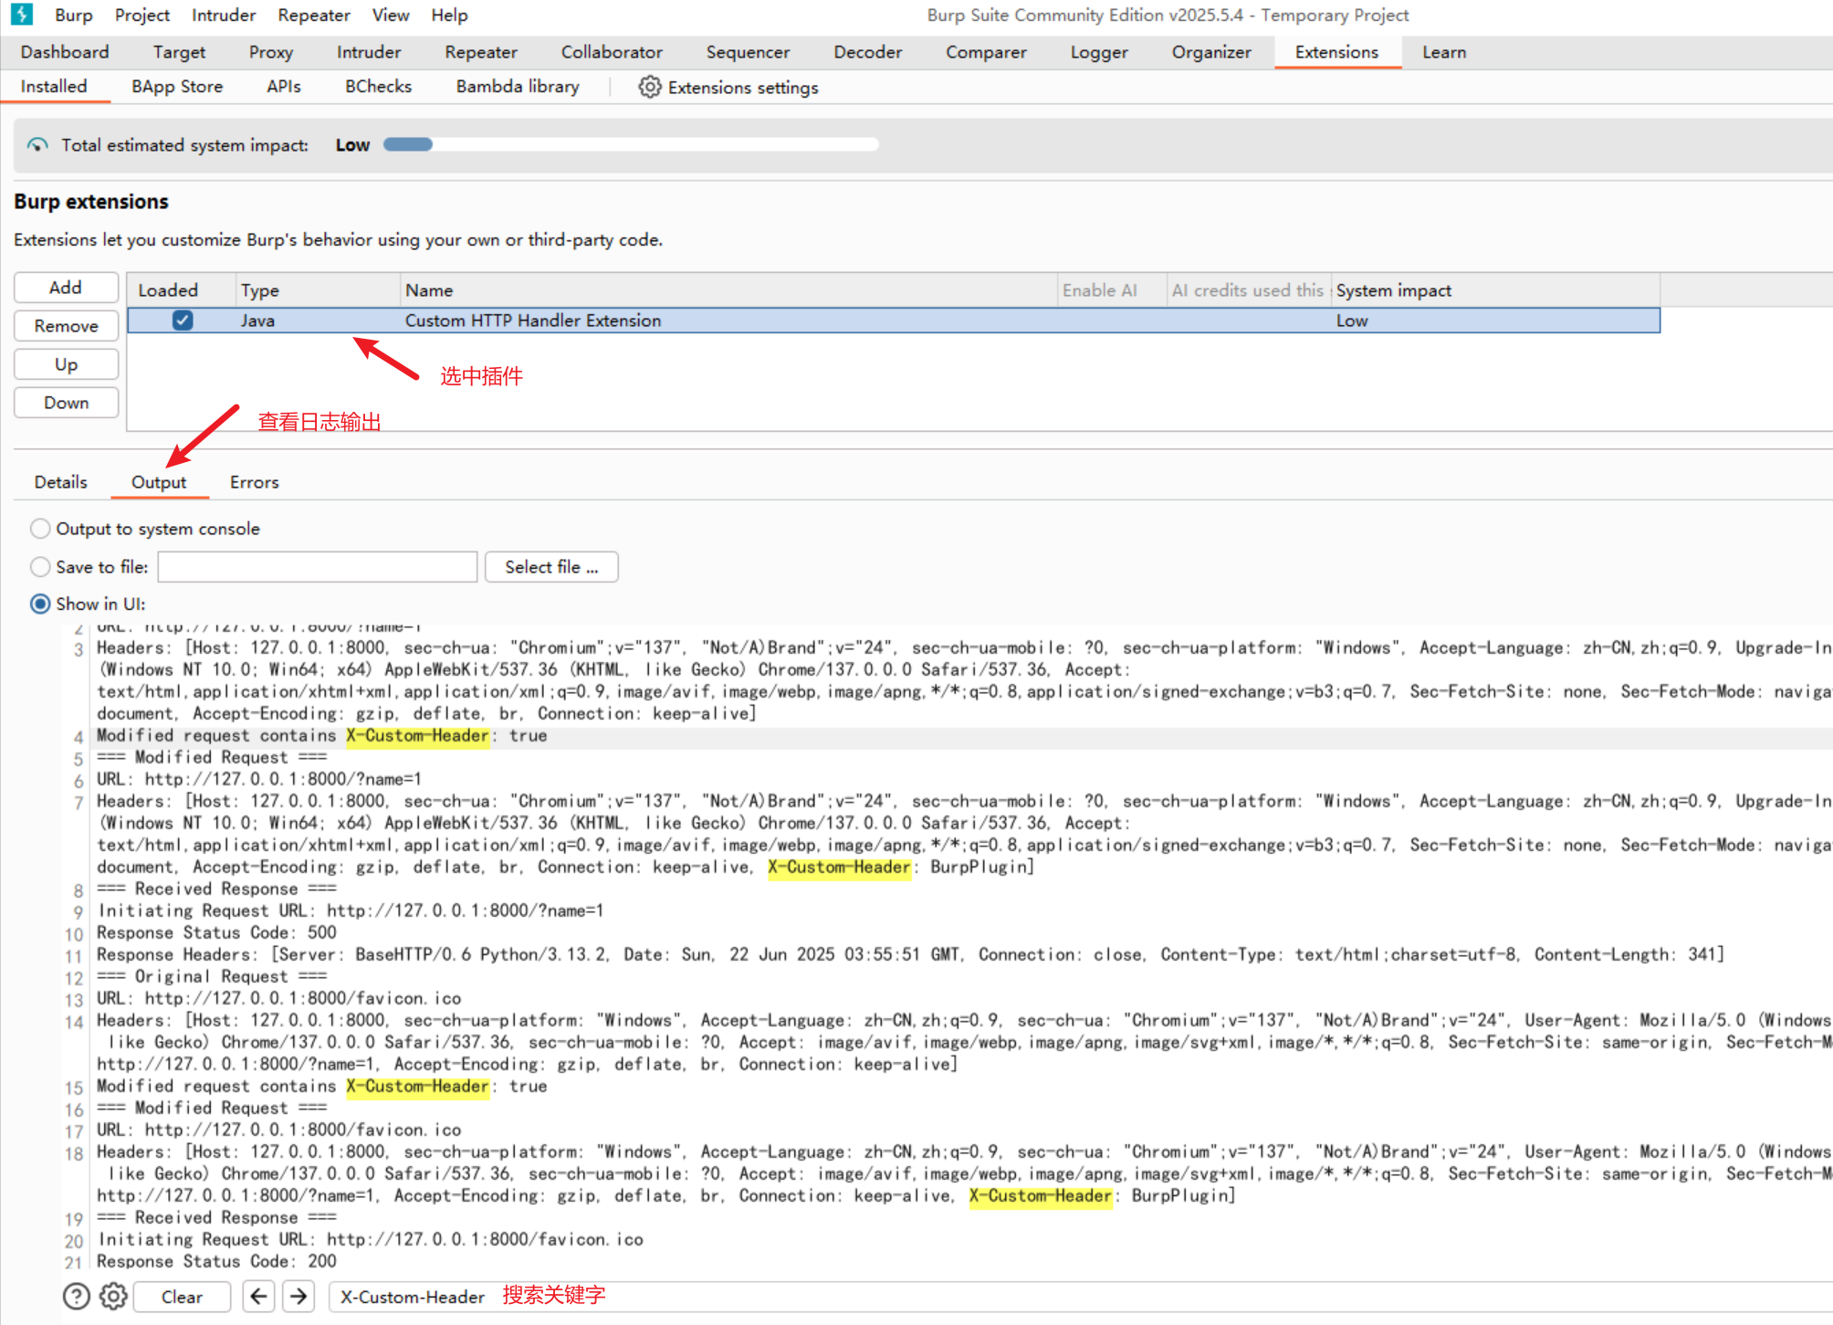Open the Project menu

coord(142,15)
